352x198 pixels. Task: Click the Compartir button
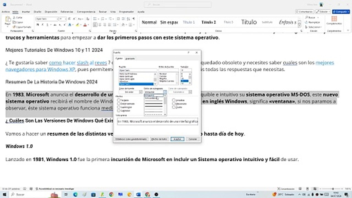tap(341, 12)
